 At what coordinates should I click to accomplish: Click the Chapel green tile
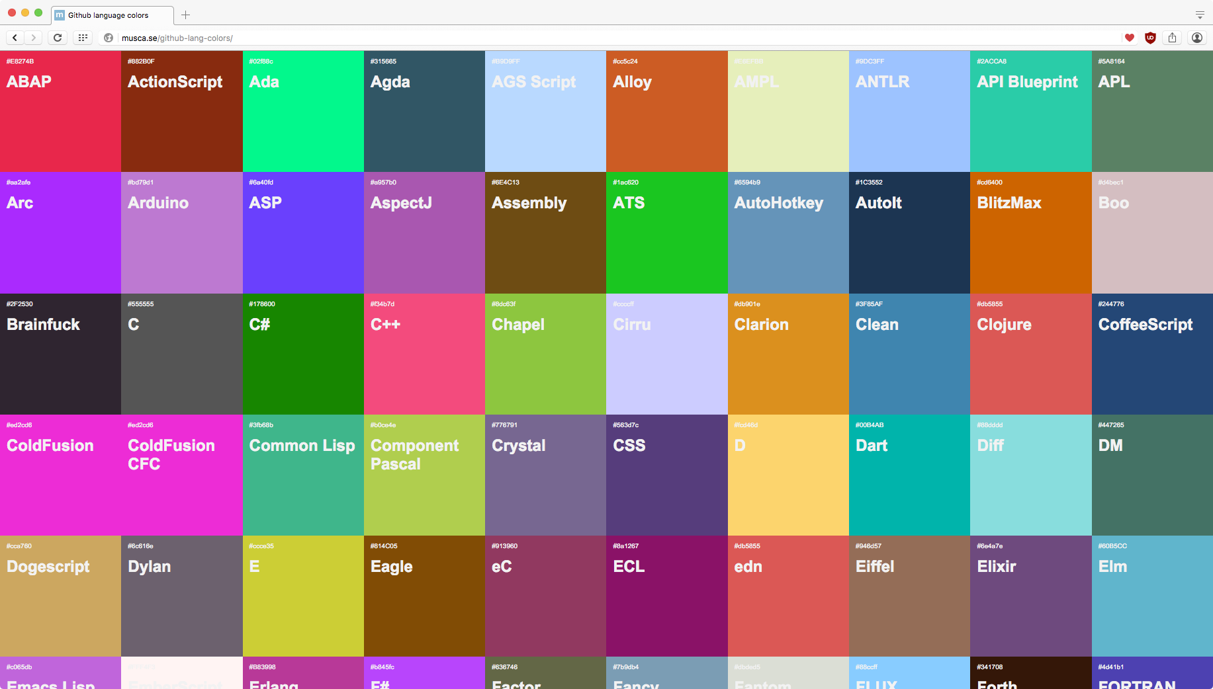(x=545, y=354)
